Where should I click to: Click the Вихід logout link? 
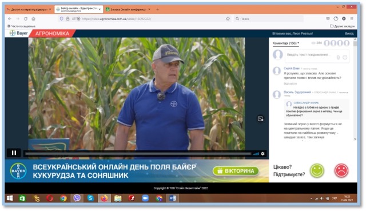349,34
